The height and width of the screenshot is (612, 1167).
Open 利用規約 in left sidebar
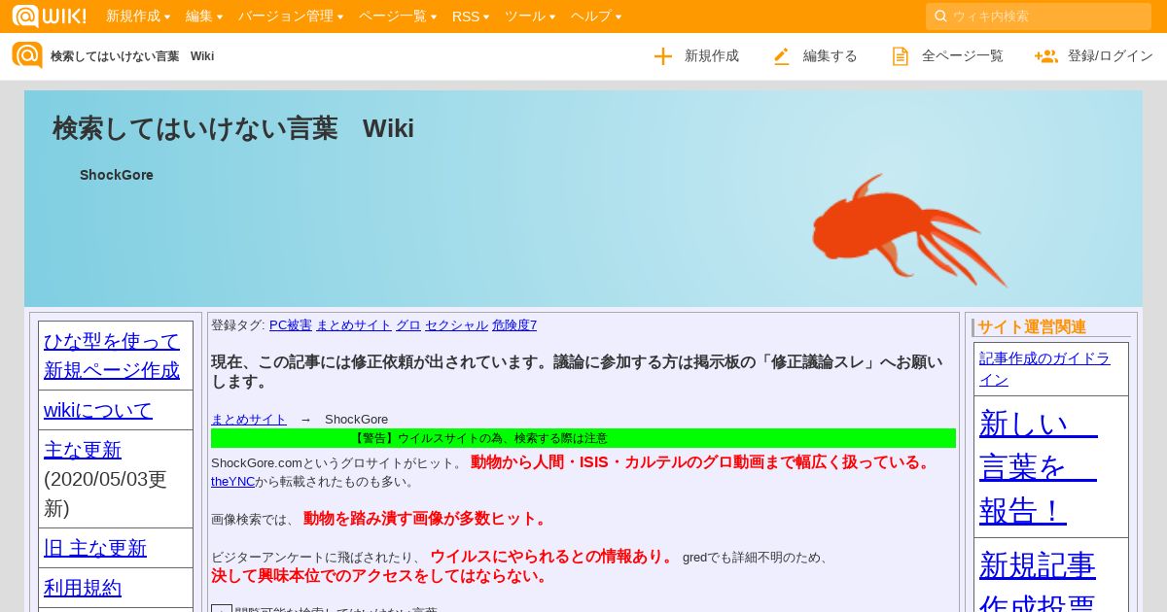83,588
